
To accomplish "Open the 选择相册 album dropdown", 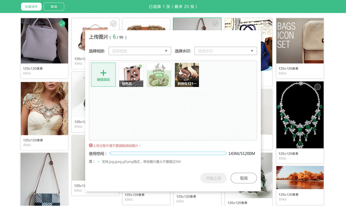I will tap(140, 51).
